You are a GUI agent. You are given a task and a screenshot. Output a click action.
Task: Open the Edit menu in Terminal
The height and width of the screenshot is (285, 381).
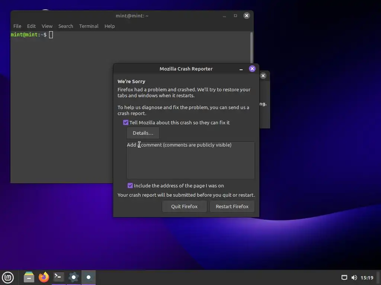pyautogui.click(x=31, y=26)
